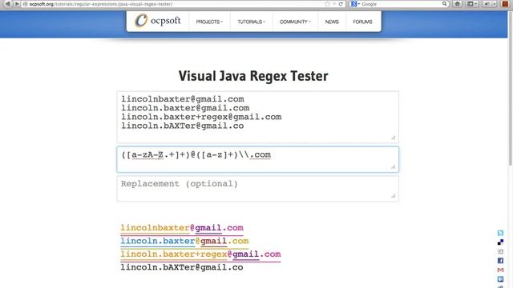Click resize handle of Replacement field
Viewport: 513px width, 288px height.
[394, 196]
